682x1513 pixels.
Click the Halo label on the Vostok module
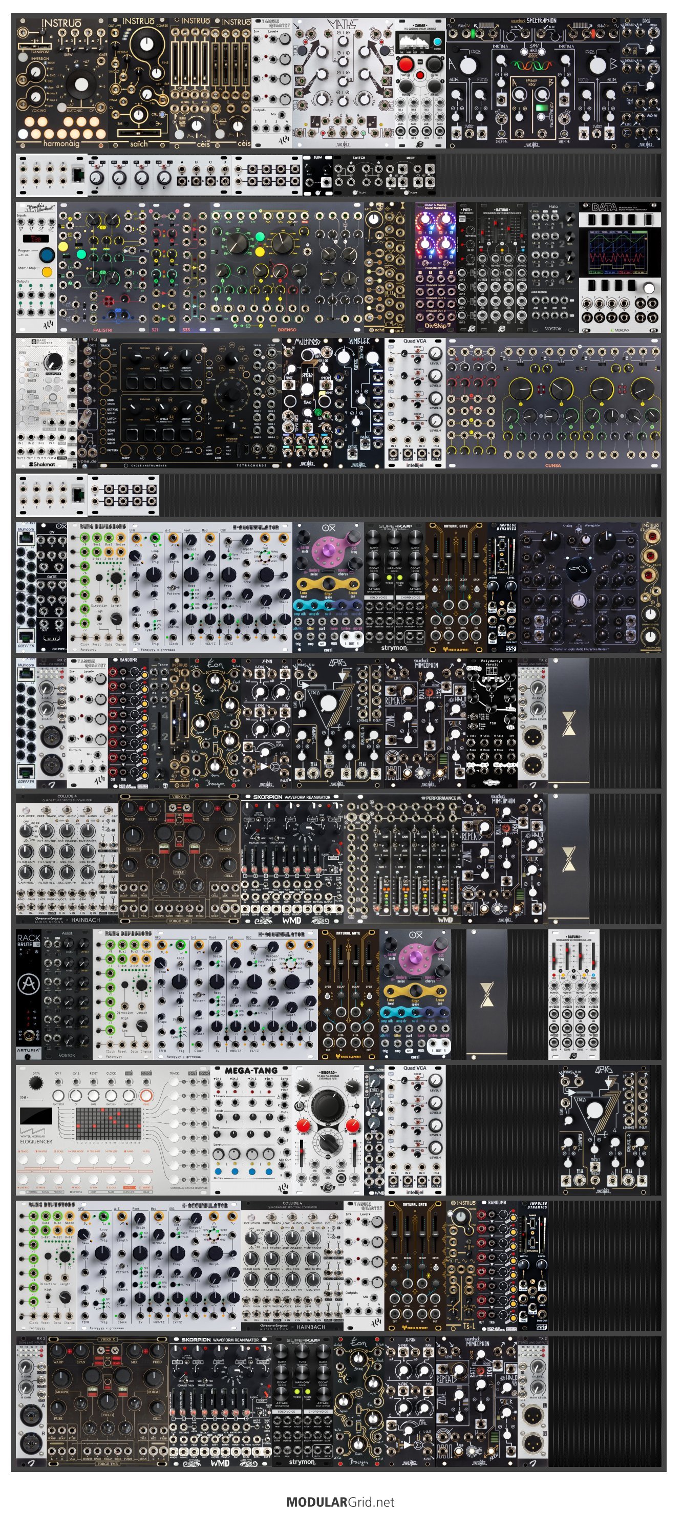[553, 207]
